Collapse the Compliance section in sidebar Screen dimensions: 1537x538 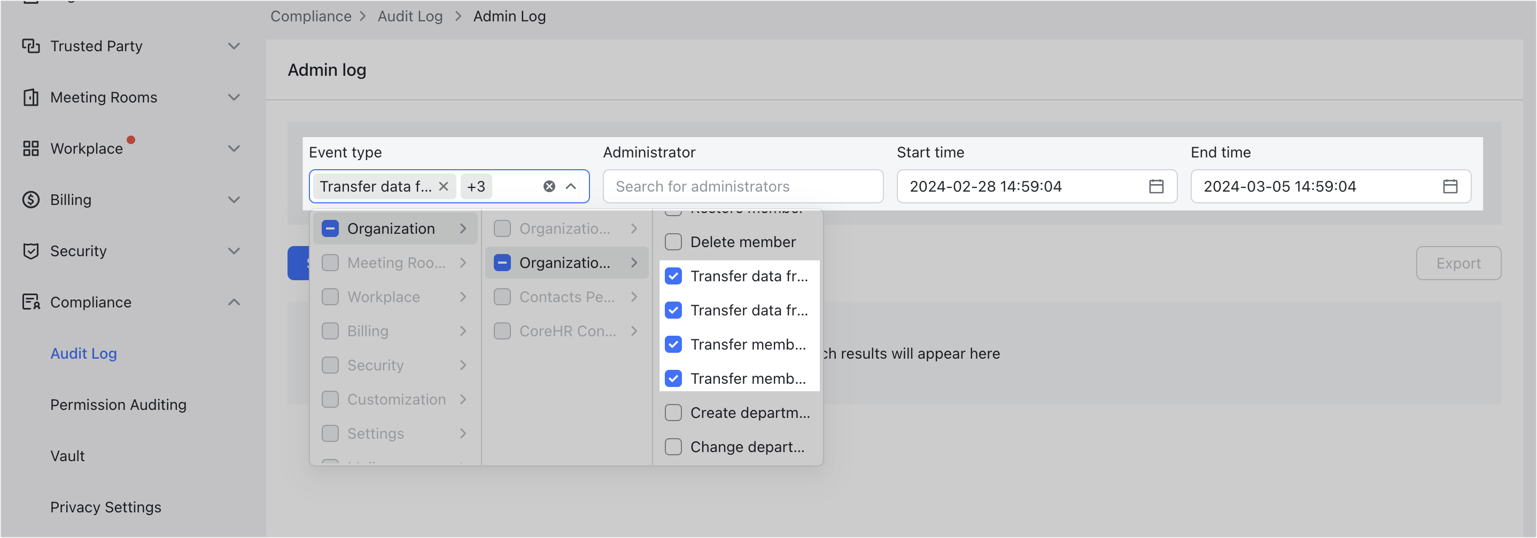[234, 302]
